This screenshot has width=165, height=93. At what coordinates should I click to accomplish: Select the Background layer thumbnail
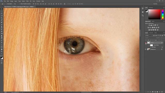click(x=149, y=49)
